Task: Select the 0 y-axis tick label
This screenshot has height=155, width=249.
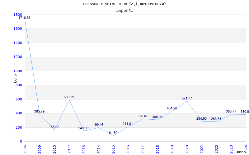Action: click(x=21, y=142)
